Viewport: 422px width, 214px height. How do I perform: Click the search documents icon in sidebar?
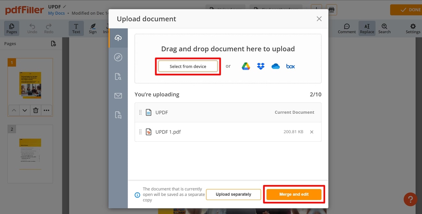(118, 76)
